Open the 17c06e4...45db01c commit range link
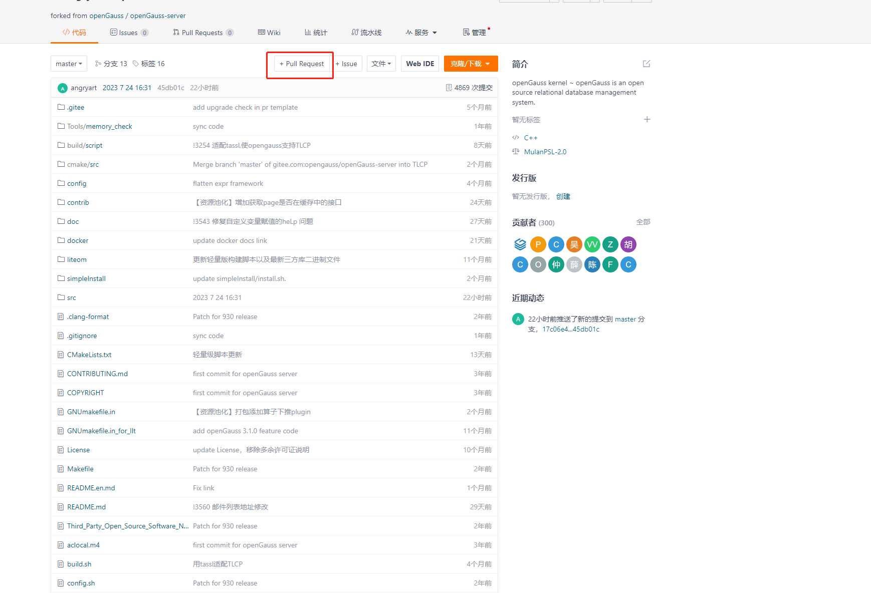Screen dimensions: 871x593 [x=571, y=329]
